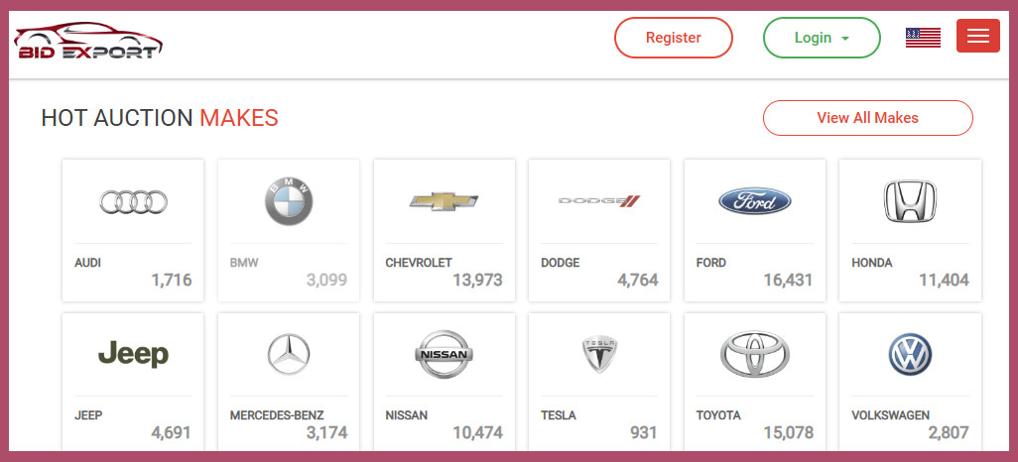The width and height of the screenshot is (1018, 462).
Task: Click the Nissan logo
Action: (444, 354)
